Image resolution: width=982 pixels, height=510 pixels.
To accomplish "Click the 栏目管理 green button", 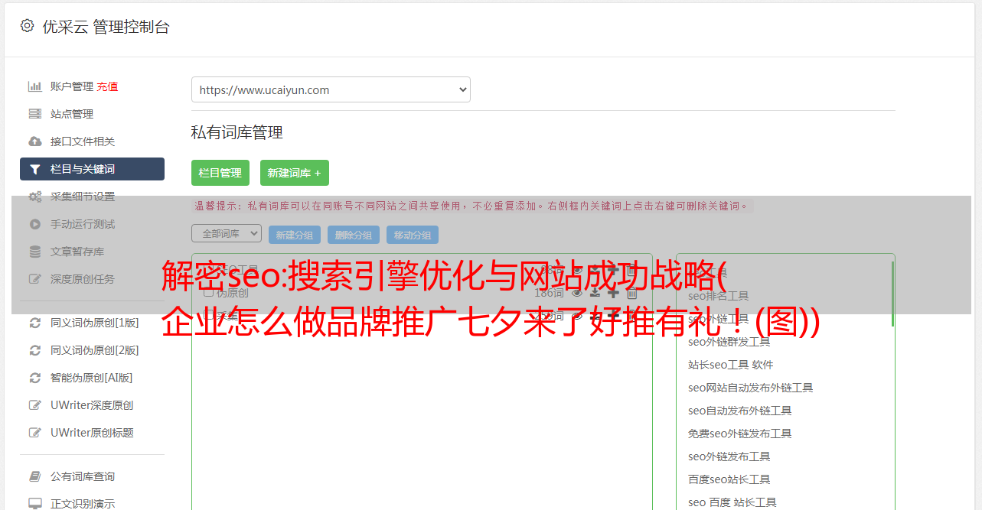I will [x=220, y=173].
